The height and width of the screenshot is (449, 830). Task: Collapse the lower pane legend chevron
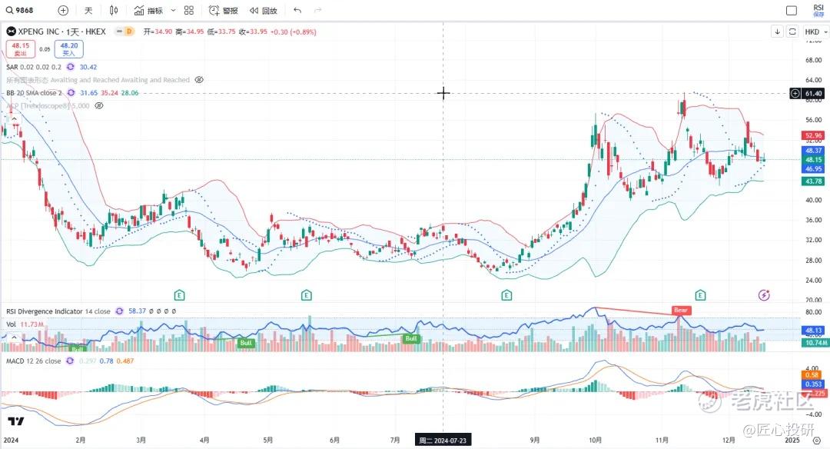[x=14, y=337]
